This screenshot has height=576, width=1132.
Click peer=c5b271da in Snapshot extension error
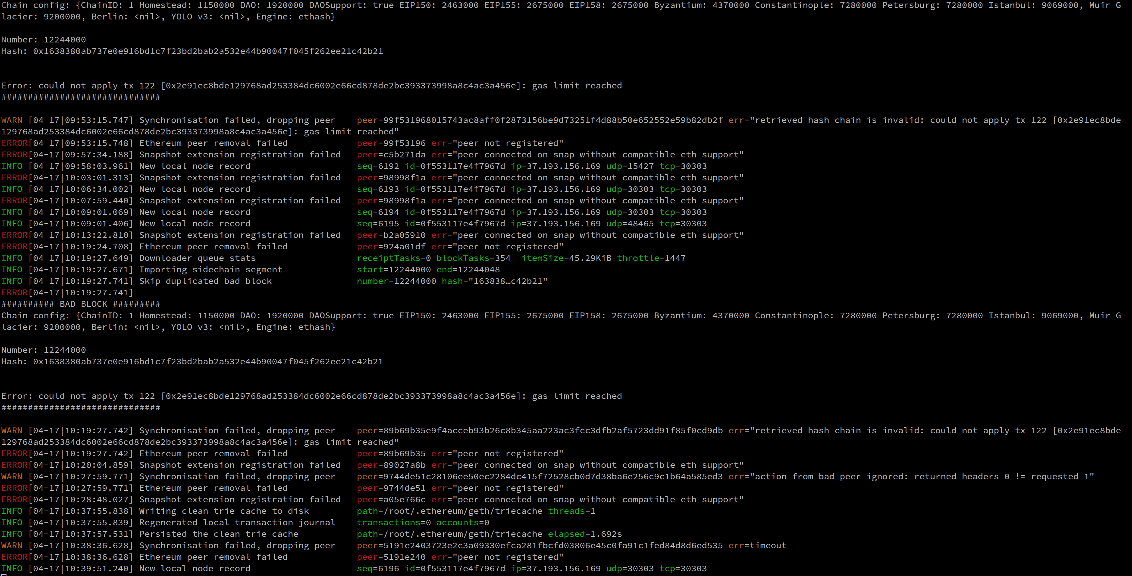[391, 155]
